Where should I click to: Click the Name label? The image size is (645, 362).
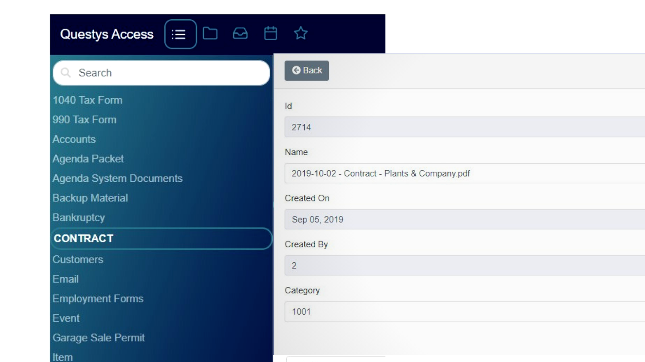(x=296, y=152)
